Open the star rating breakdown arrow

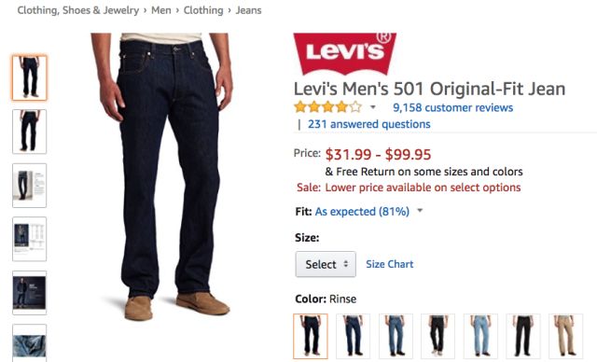click(373, 107)
